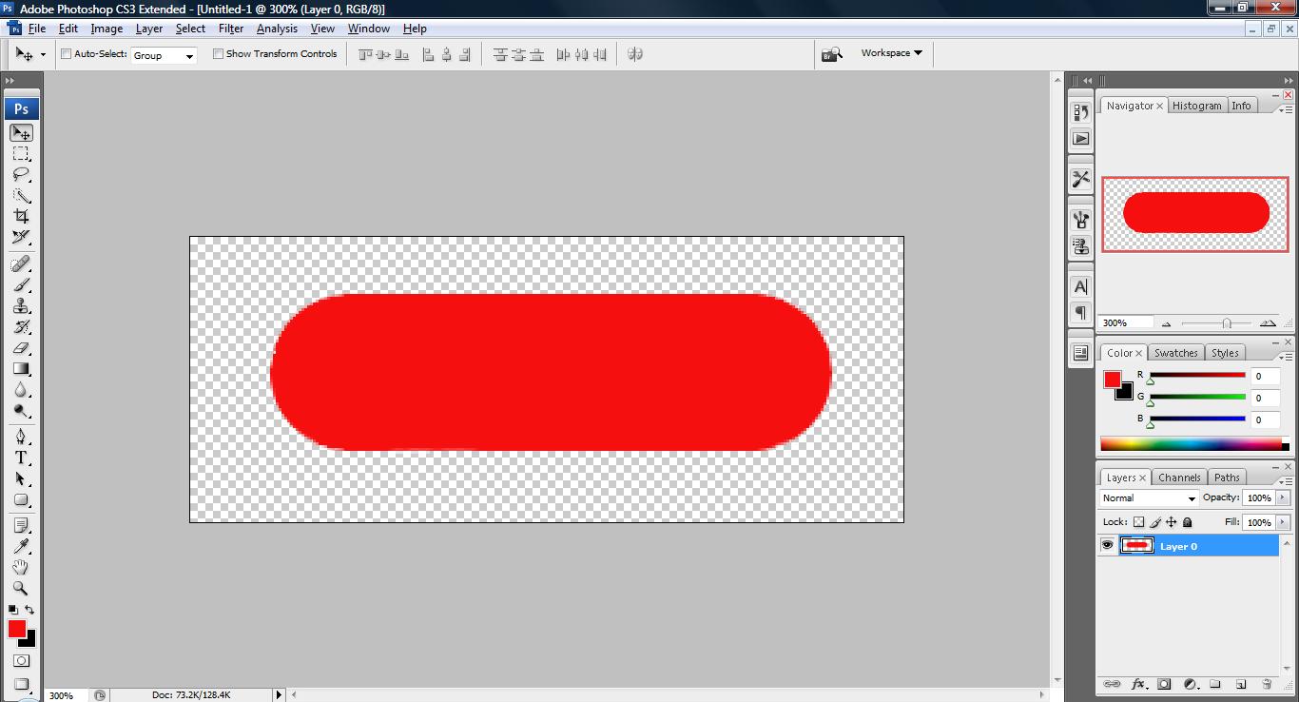Open the Workspace dropdown
The image size is (1299, 702).
[x=890, y=53]
